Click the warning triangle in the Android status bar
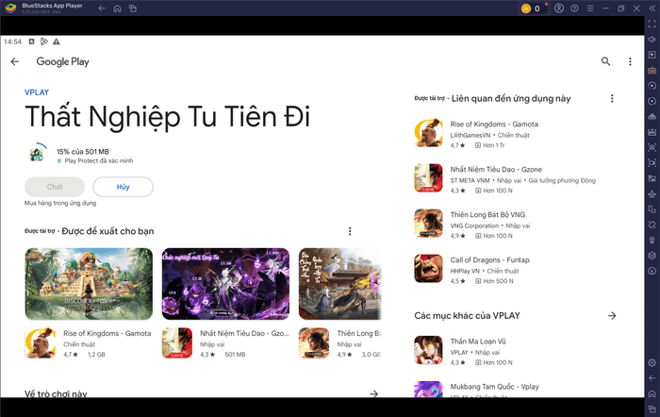Viewport: 660px width, 417px height. (56, 42)
